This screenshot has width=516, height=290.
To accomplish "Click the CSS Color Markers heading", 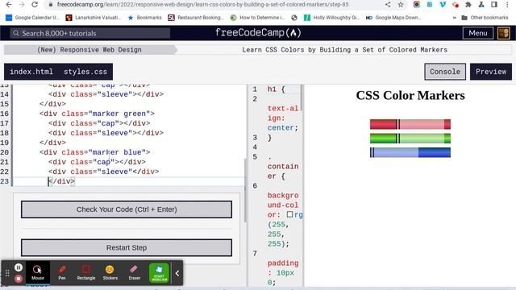I will point(410,95).
